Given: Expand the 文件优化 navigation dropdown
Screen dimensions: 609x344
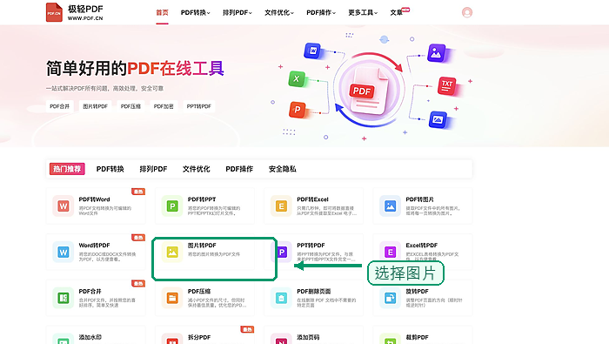Looking at the screenshot, I should [x=279, y=13].
